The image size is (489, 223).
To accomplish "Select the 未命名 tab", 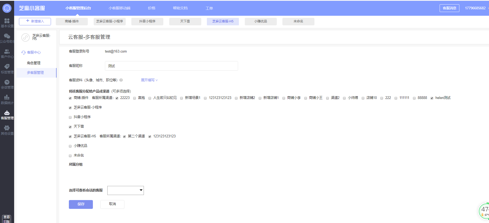I will click(298, 21).
